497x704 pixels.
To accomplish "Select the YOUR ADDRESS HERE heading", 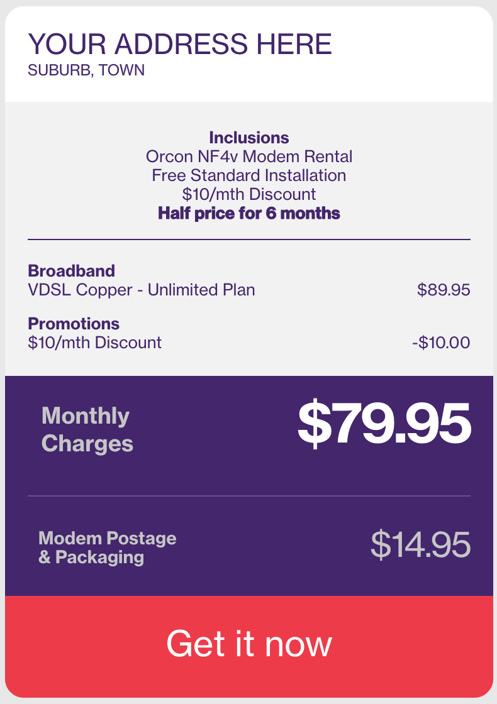I will point(180,44).
